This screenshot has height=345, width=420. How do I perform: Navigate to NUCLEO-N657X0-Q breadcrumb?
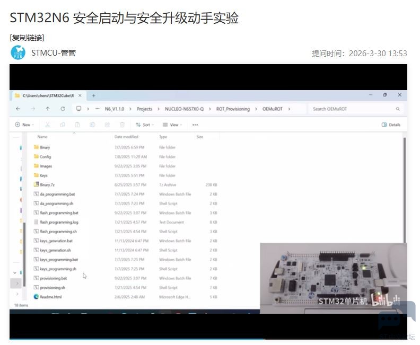tap(185, 109)
